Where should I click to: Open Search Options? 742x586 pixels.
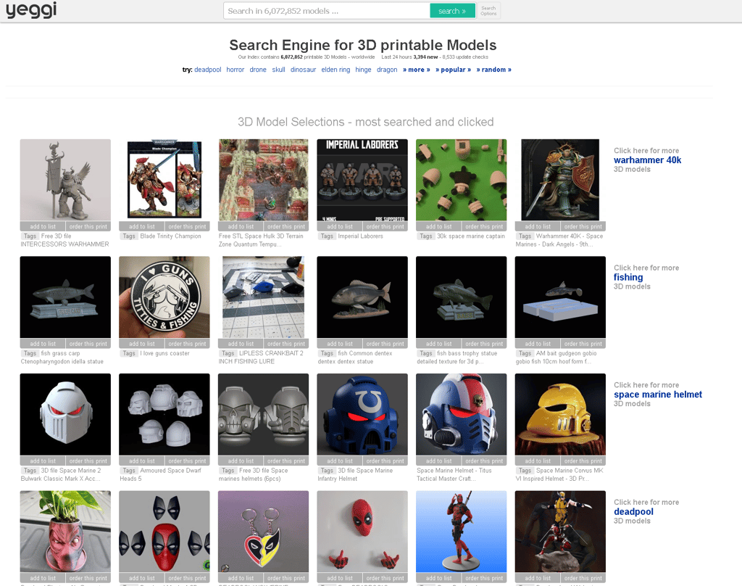point(488,11)
